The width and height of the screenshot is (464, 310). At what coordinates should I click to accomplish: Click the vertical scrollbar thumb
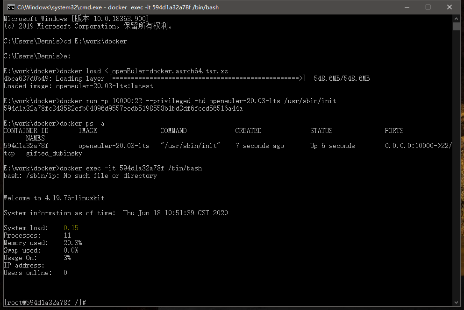point(457,26)
